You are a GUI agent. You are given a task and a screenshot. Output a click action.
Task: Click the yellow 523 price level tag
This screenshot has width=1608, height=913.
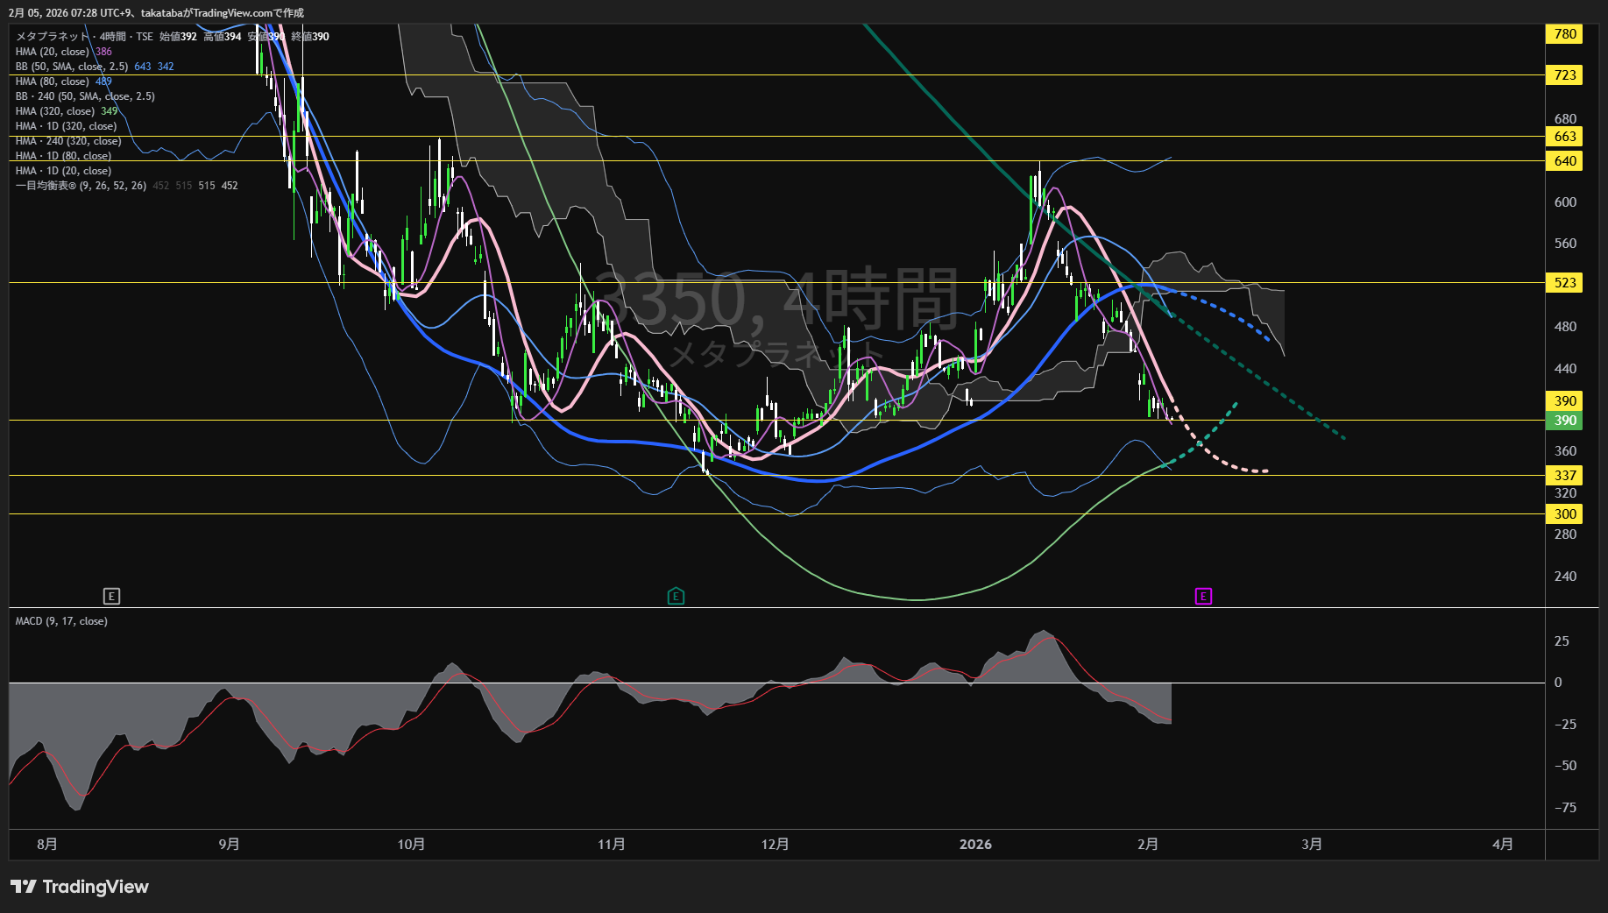(1564, 283)
